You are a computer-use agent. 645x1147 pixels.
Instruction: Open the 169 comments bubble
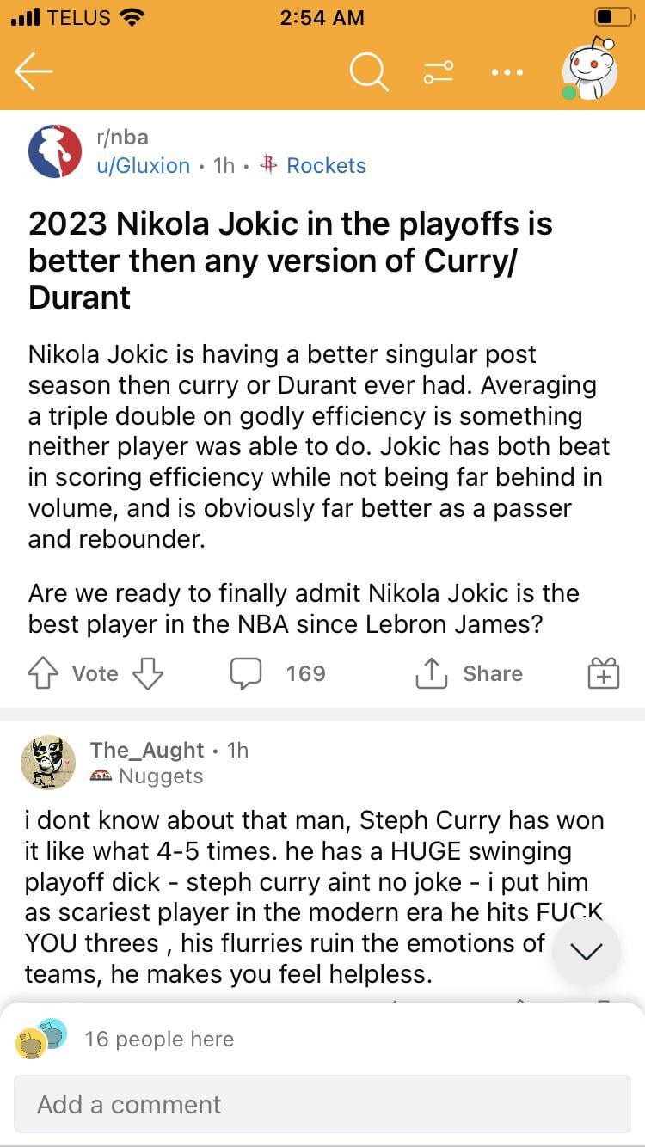246,673
